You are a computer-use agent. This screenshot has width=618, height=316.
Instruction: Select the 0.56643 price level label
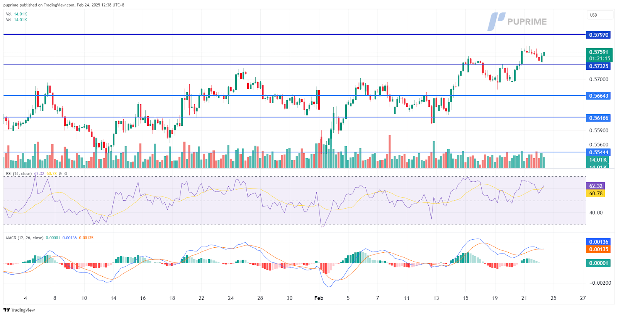(x=599, y=96)
